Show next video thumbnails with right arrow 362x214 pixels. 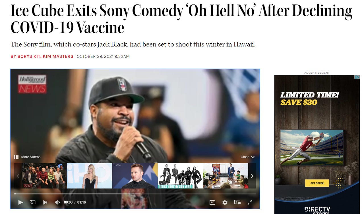pos(252,176)
